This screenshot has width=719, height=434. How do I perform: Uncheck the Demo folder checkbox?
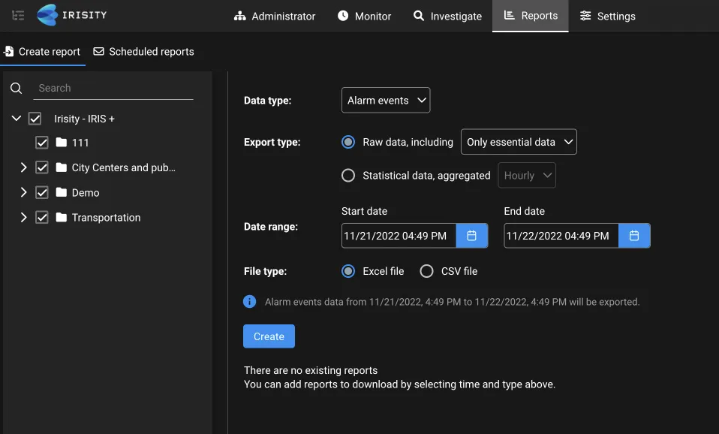point(42,192)
